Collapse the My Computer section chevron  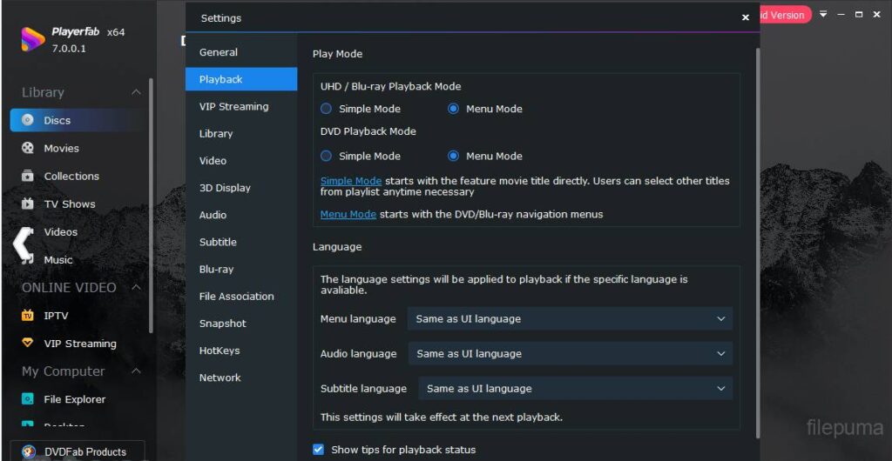[x=137, y=371]
